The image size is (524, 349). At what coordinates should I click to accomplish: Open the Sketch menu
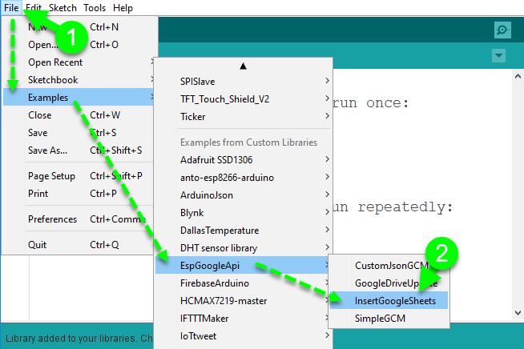[62, 8]
